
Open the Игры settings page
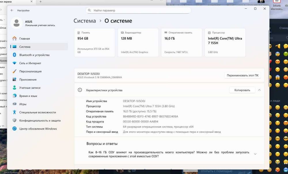tap(39, 104)
